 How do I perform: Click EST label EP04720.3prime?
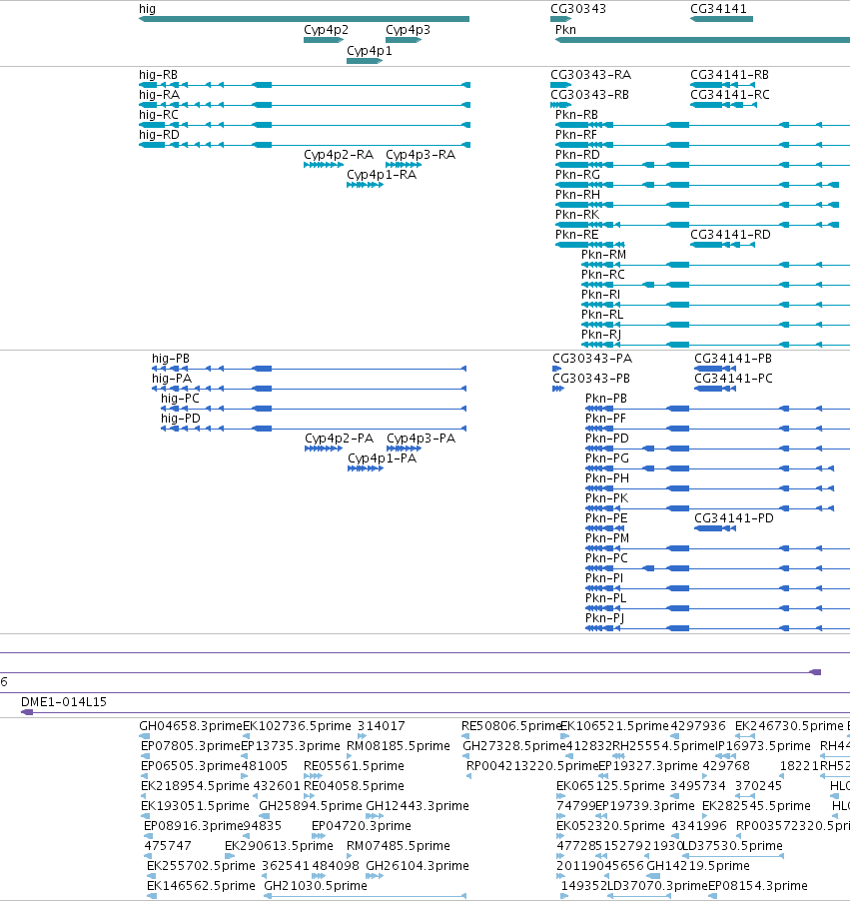click(361, 826)
